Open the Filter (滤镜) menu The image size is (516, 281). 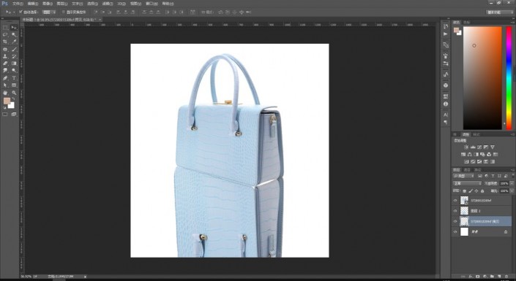tap(108, 4)
